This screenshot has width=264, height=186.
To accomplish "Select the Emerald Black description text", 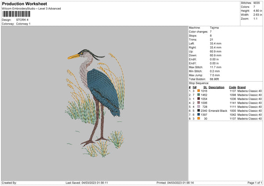I will pyautogui.click(x=218, y=111).
